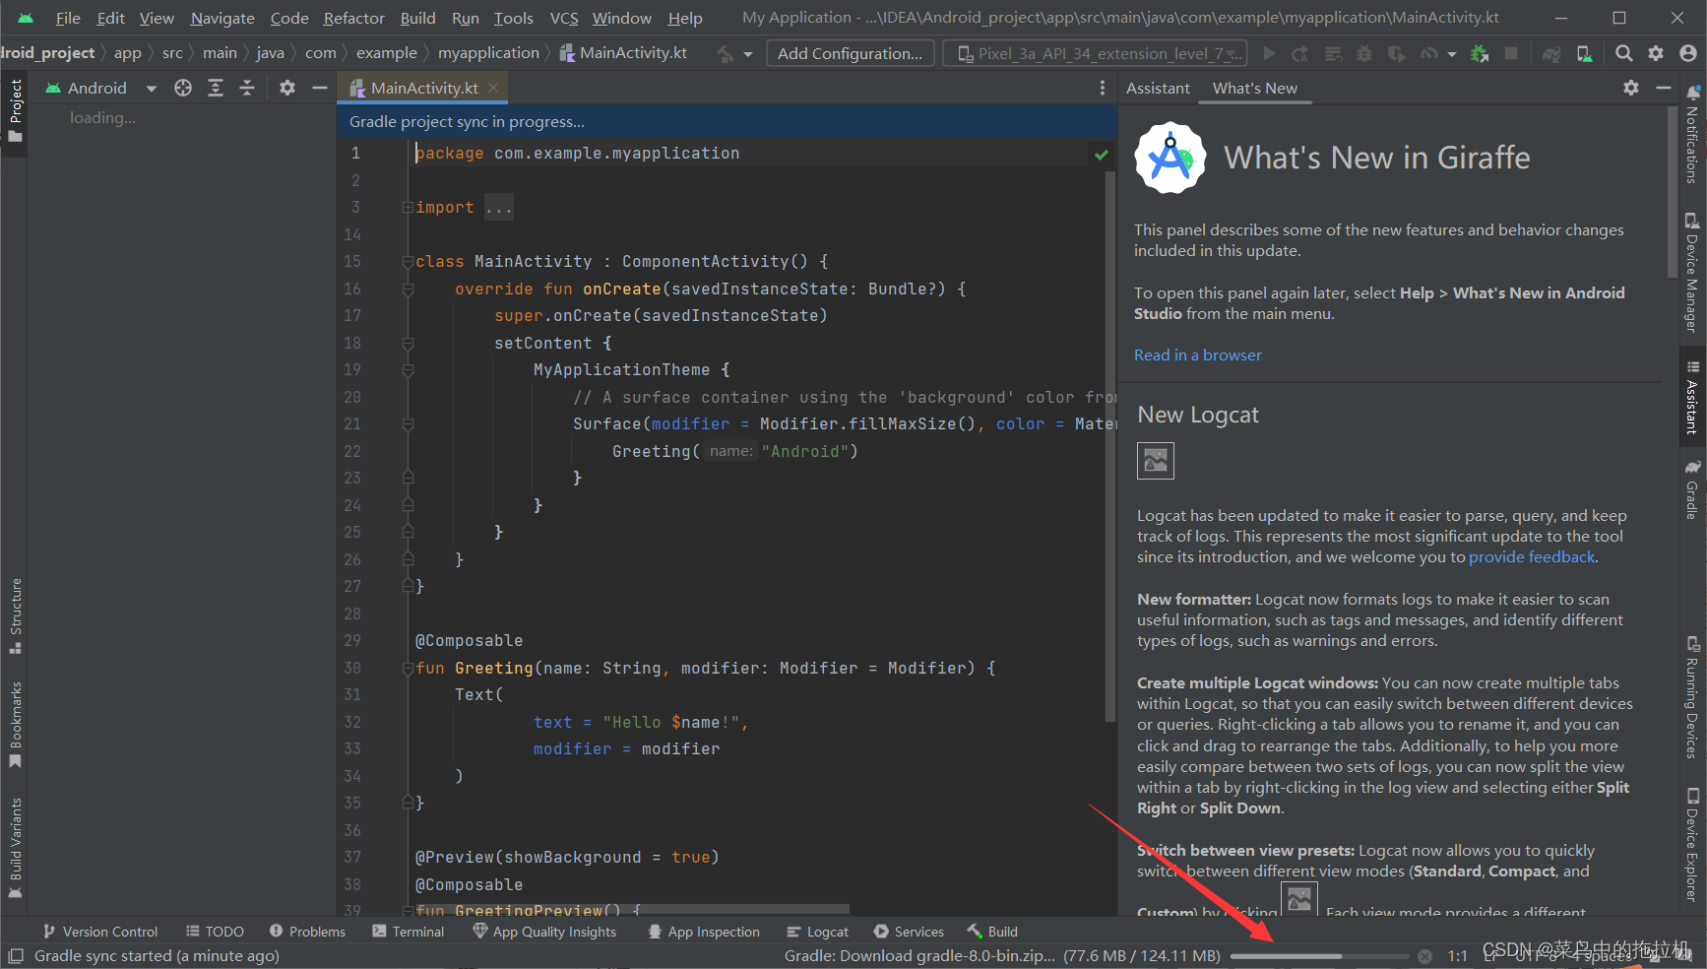Follow the provide feedback link
Image resolution: width=1707 pixels, height=969 pixels.
(1532, 557)
